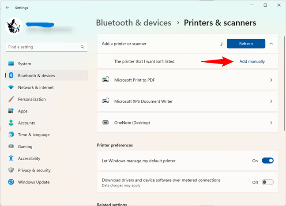The height and width of the screenshot is (206, 286).
Task: Go to Gaming label
Action: [25, 147]
